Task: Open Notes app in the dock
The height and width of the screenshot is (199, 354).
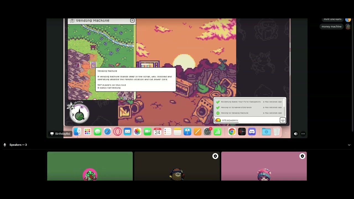Action: coord(177,132)
